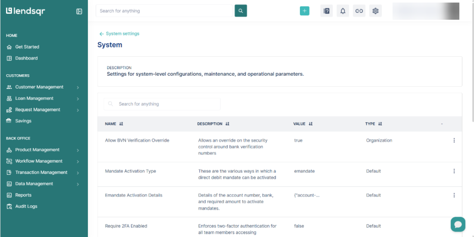
Task: Click the Request Management icon
Action: point(9,110)
